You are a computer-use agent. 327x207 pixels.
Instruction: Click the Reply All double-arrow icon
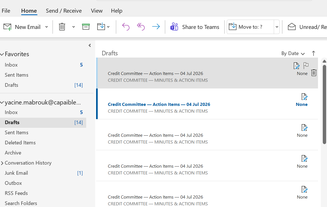[x=141, y=27]
